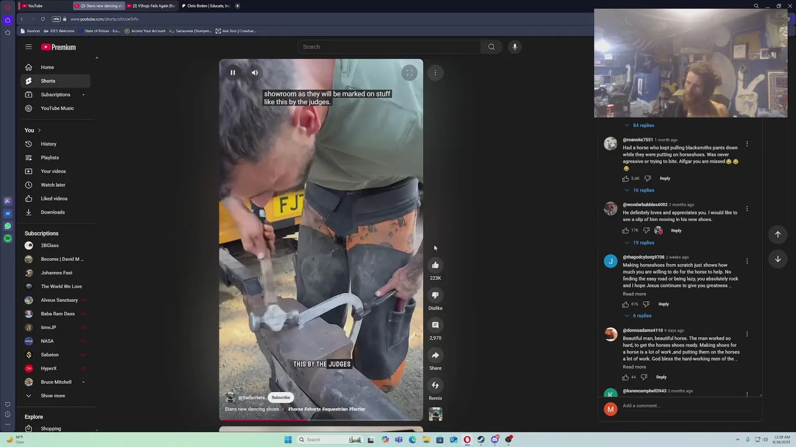Open the Shorts more-options menu

click(x=435, y=73)
